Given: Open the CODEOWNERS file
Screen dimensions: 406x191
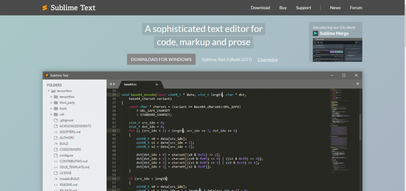Looking at the screenshot, I should pos(70,150).
